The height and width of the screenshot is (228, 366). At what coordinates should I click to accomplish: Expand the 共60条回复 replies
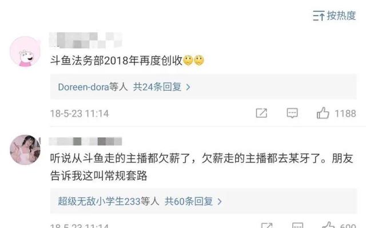click(x=189, y=201)
